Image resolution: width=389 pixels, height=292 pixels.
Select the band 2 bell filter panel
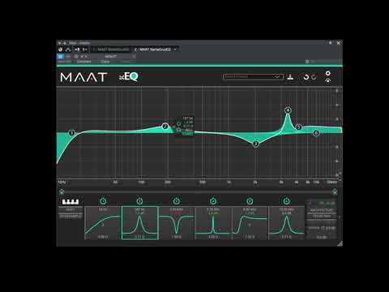[x=139, y=223]
